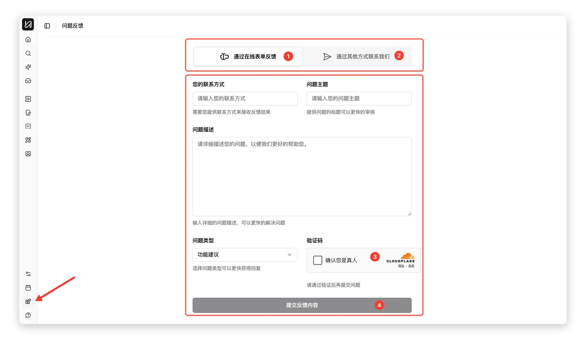Open the sliders settings icon in sidebar
The width and height of the screenshot is (586, 347).
28,274
